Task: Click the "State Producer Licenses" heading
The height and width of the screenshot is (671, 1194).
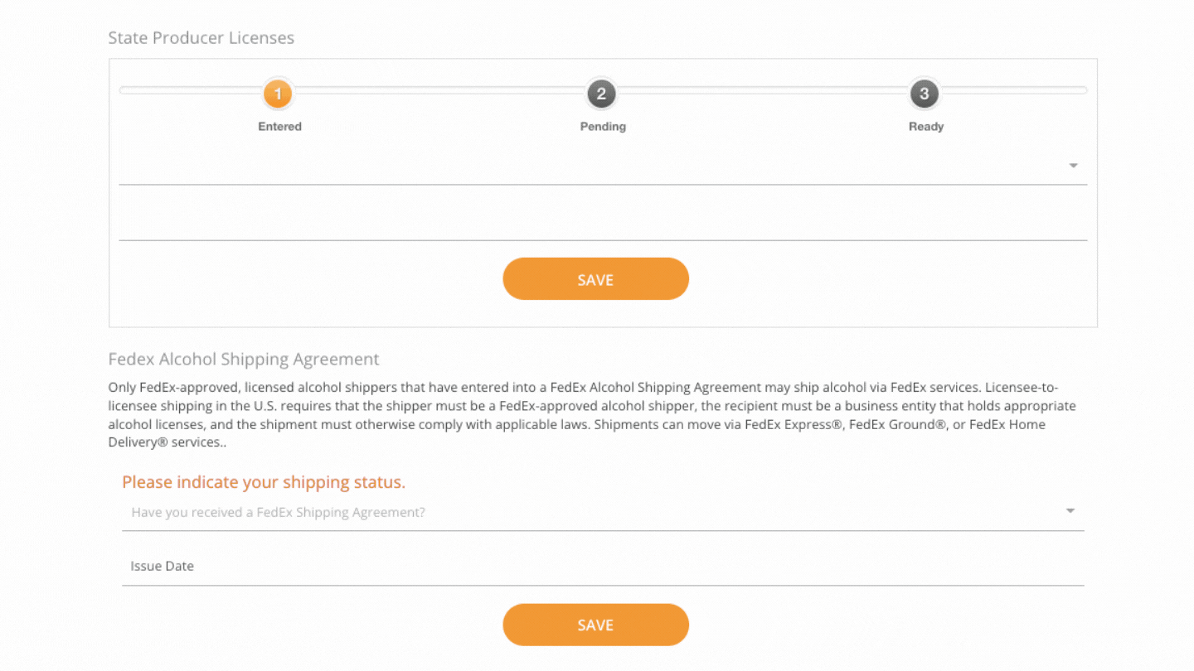Action: click(x=201, y=37)
